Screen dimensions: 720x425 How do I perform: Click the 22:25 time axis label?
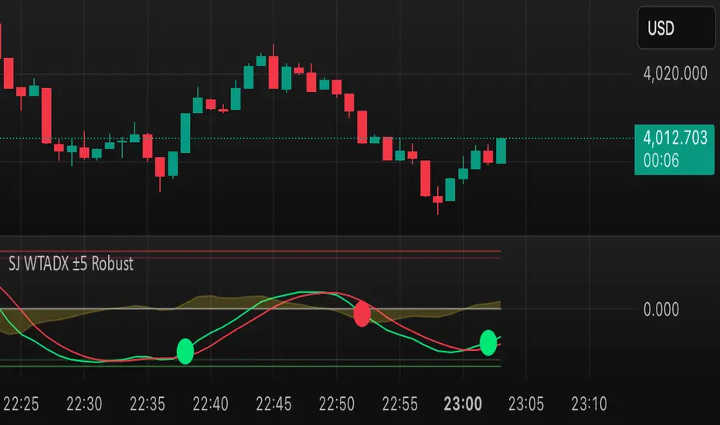point(21,404)
